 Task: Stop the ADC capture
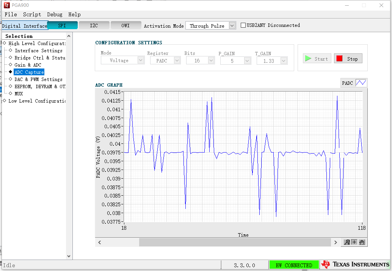(348, 59)
